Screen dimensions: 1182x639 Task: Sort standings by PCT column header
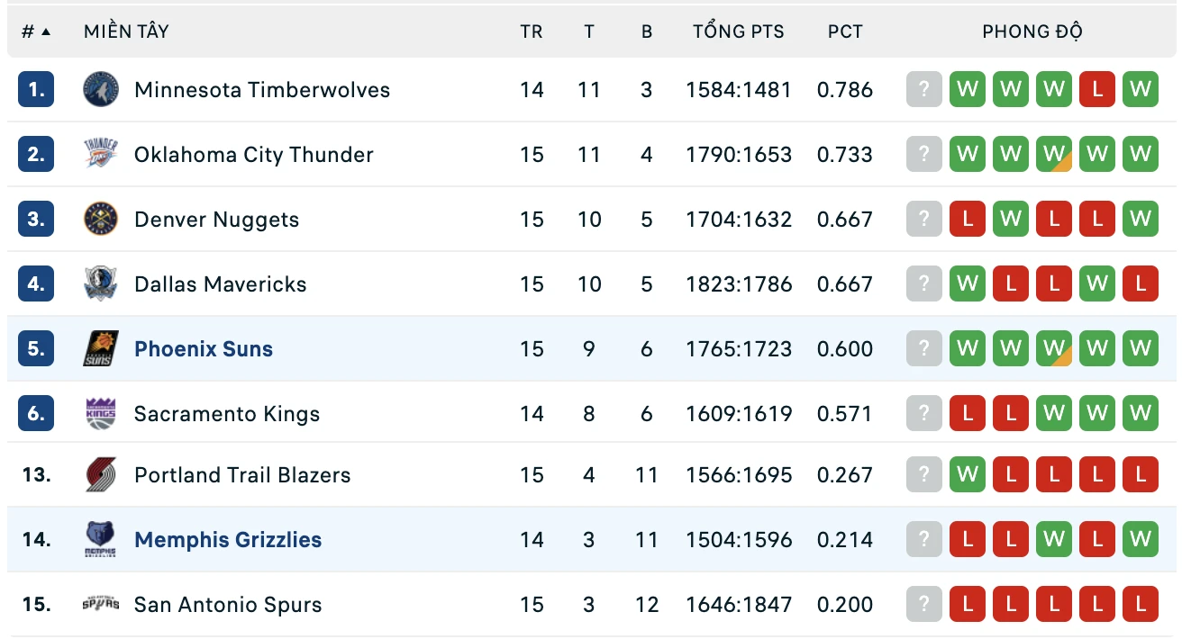845,31
